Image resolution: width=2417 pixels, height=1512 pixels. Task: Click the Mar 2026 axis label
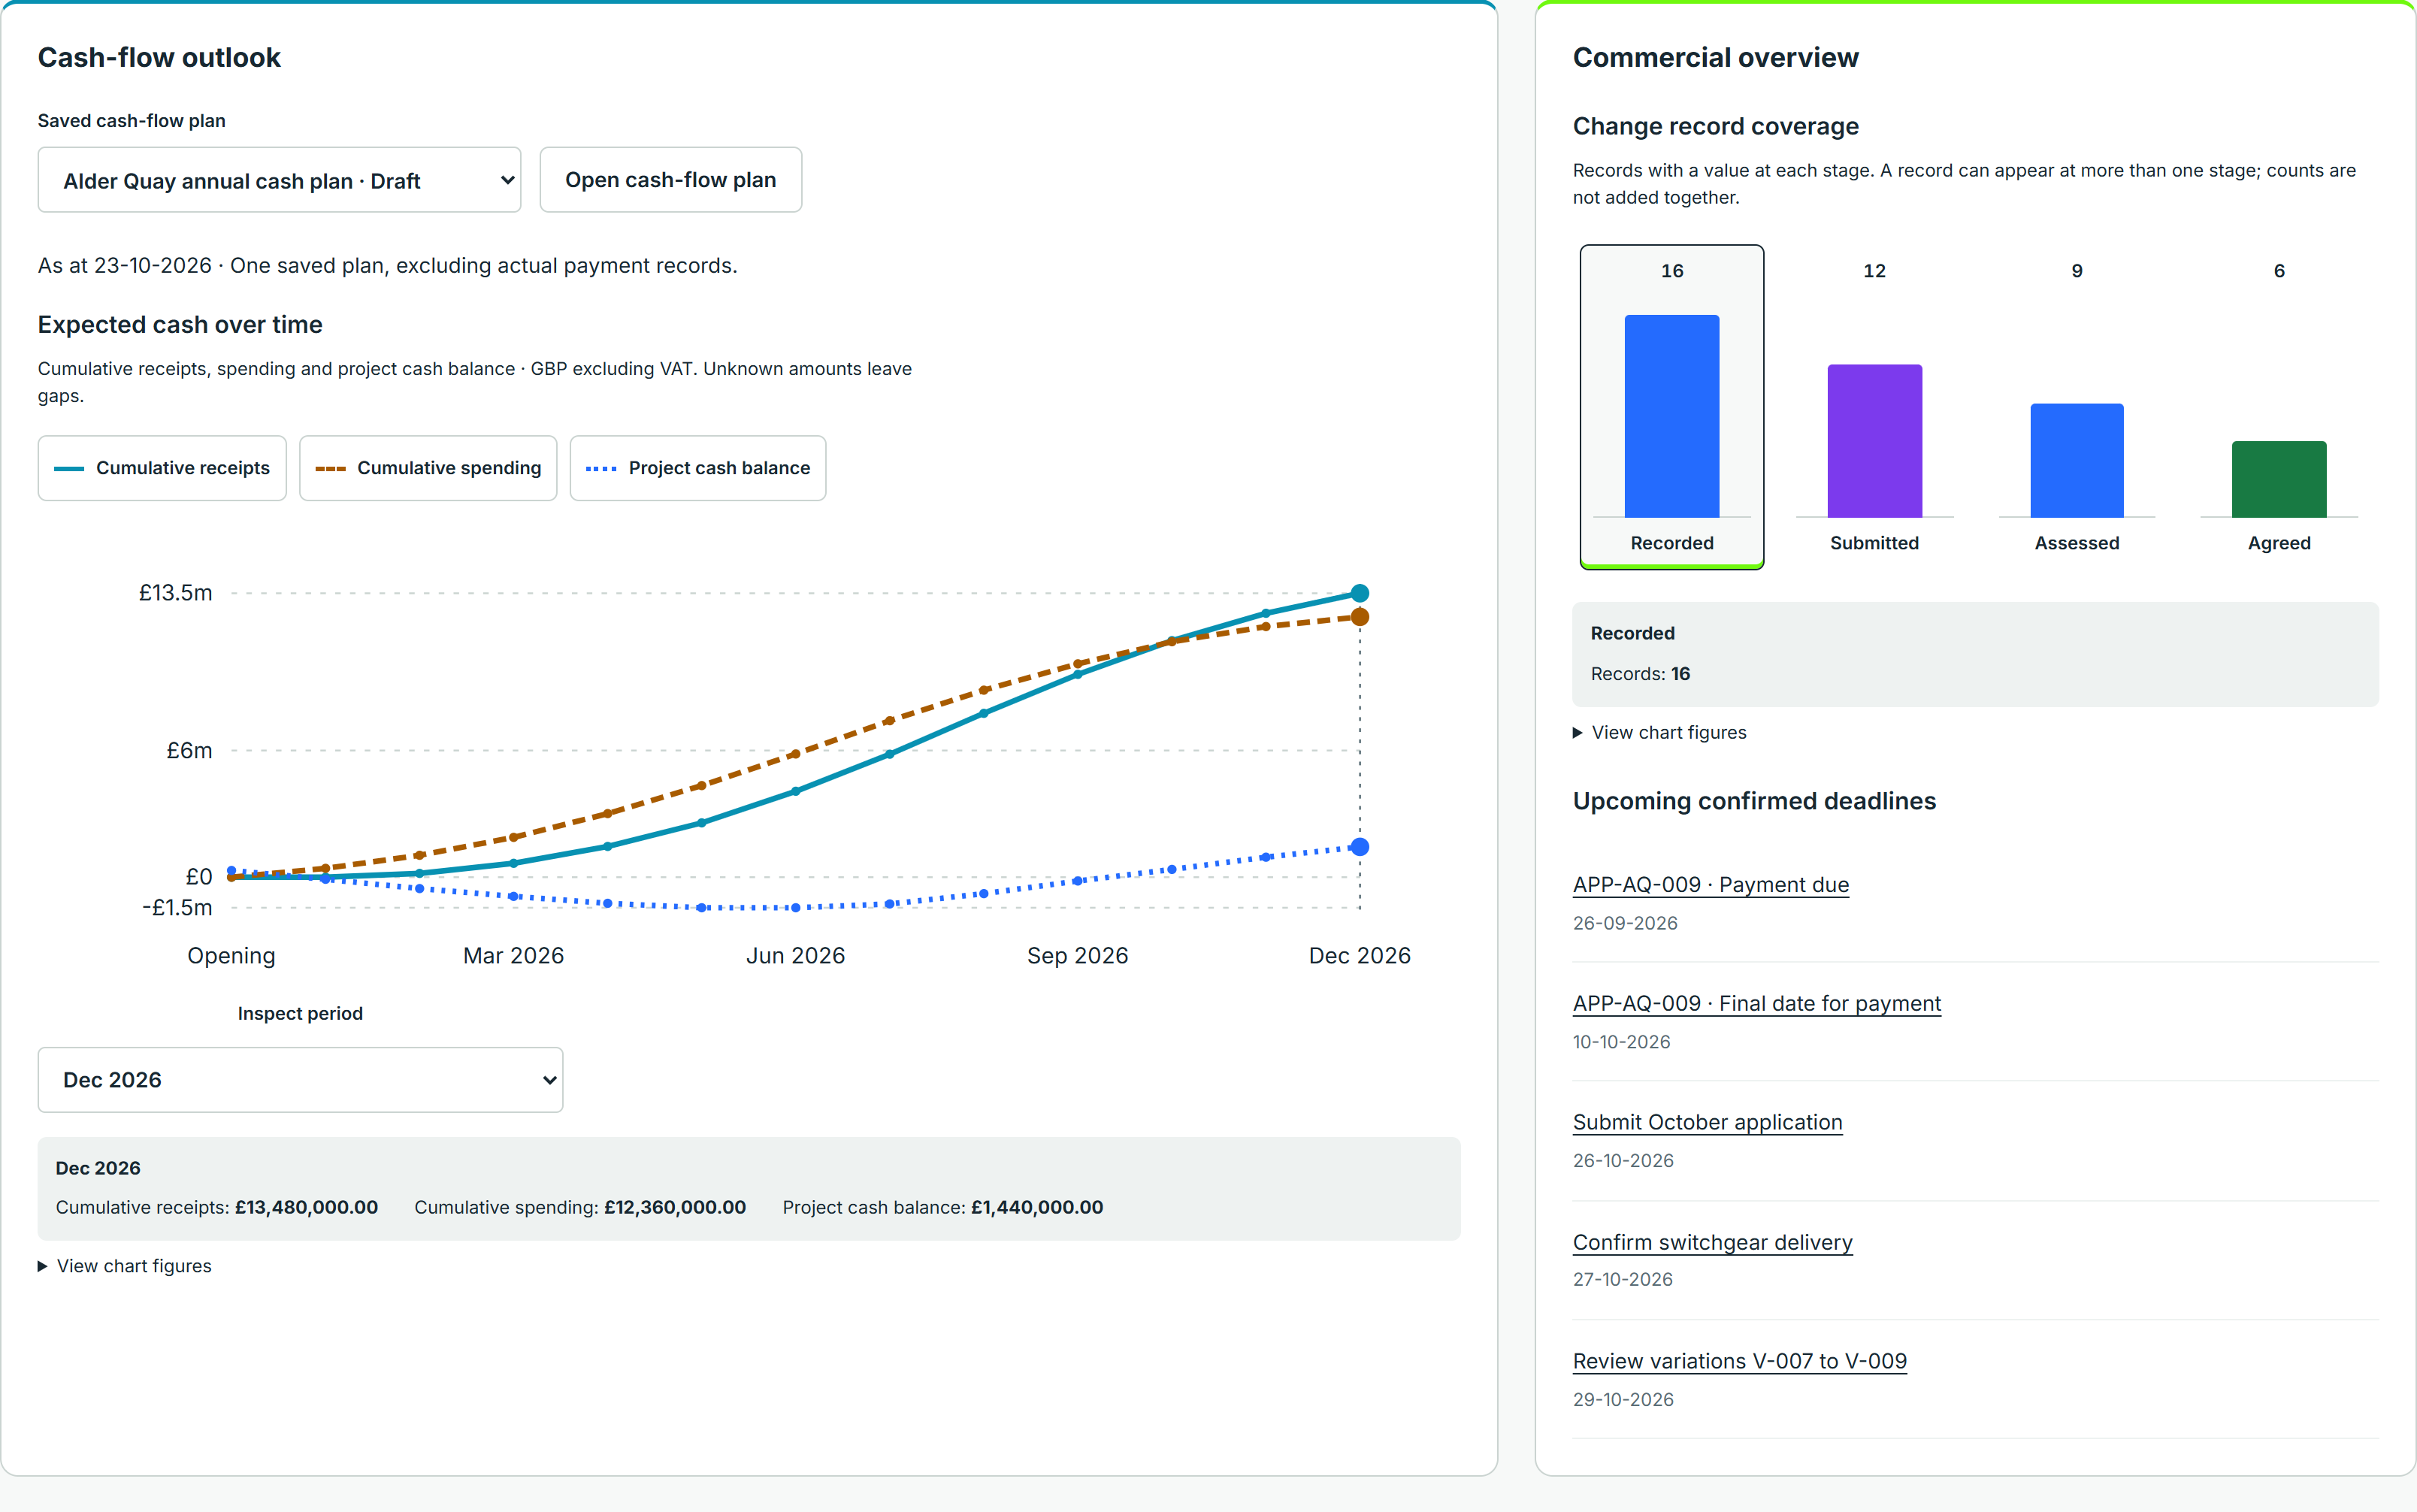pyautogui.click(x=513, y=956)
